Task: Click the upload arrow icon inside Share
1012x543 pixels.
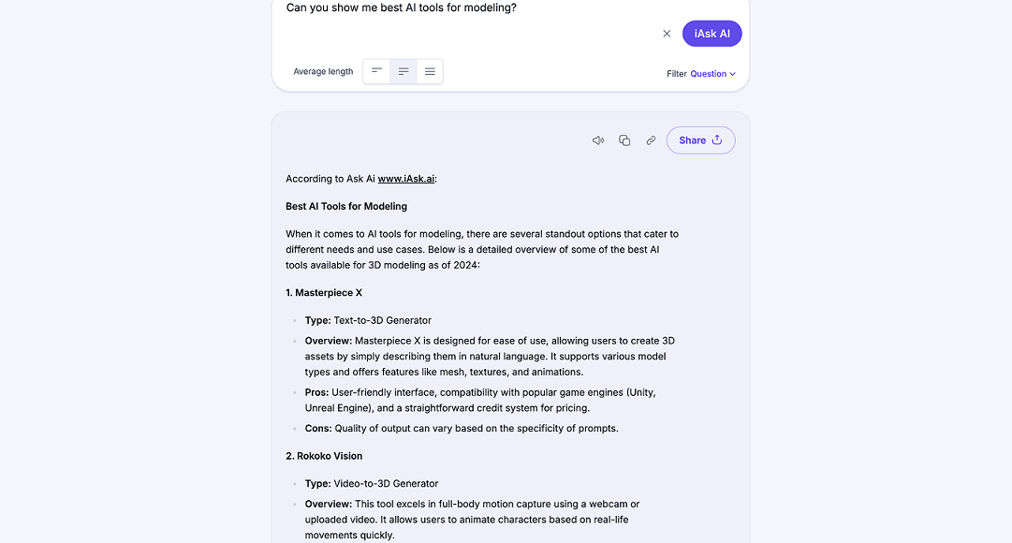Action: point(717,140)
